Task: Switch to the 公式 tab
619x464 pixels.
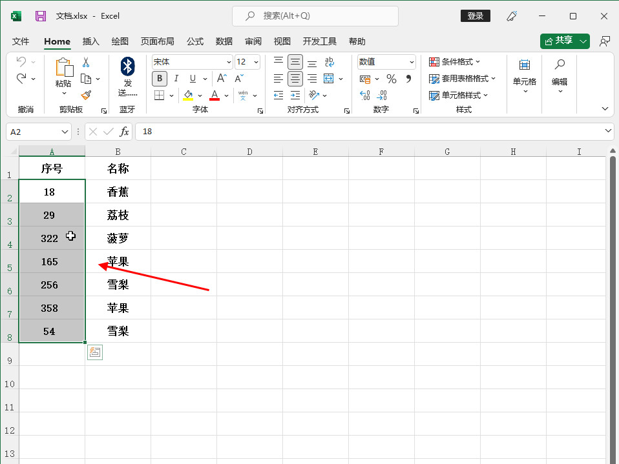Action: pyautogui.click(x=195, y=41)
